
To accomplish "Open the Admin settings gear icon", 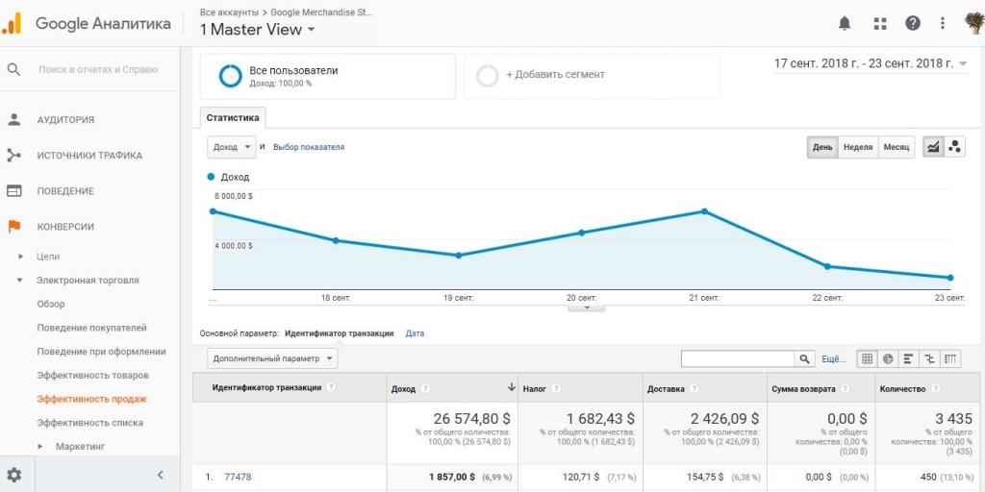I will [14, 475].
